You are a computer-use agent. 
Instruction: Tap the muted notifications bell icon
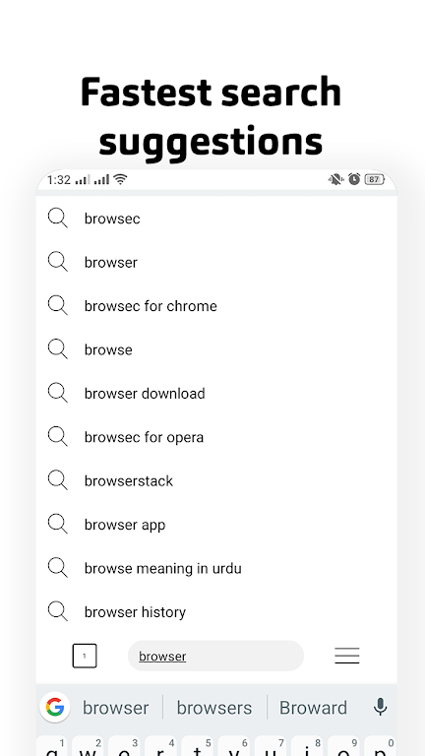(x=335, y=179)
